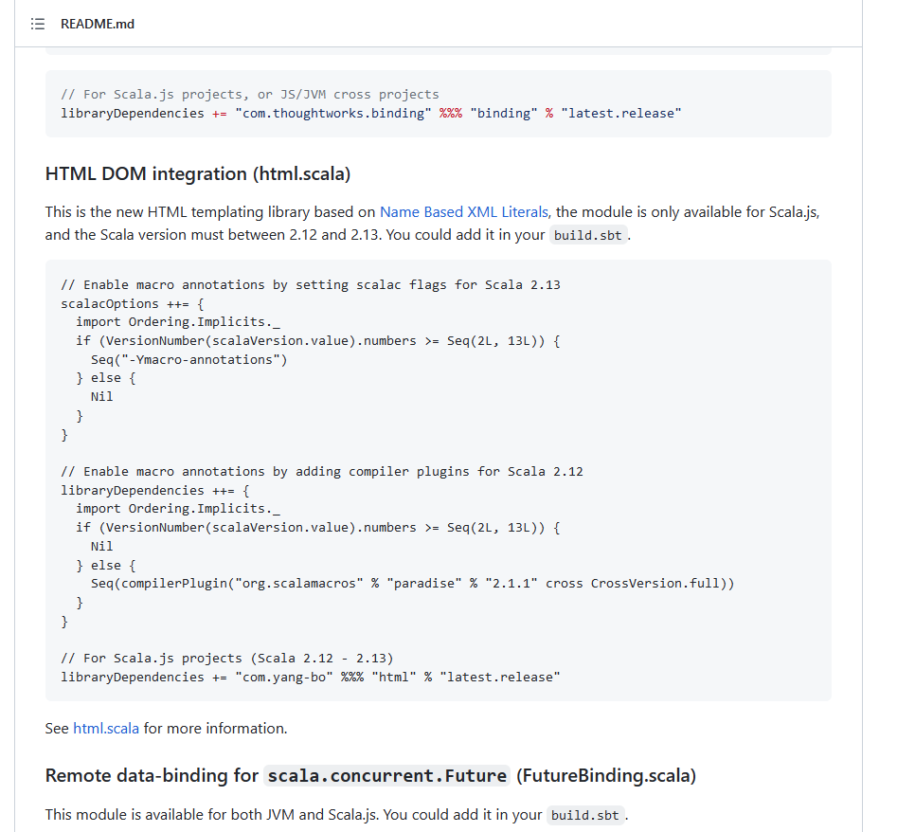Viewport: 897px width, 832px height.
Task: Click the Remote data-binding FutureBinding.scala heading
Action: tap(370, 776)
